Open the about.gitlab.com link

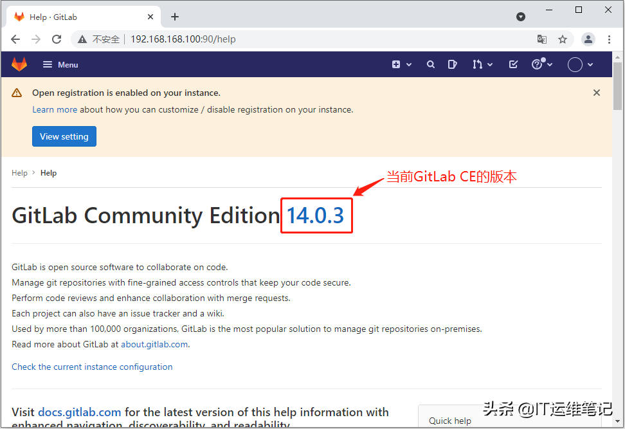coord(154,345)
